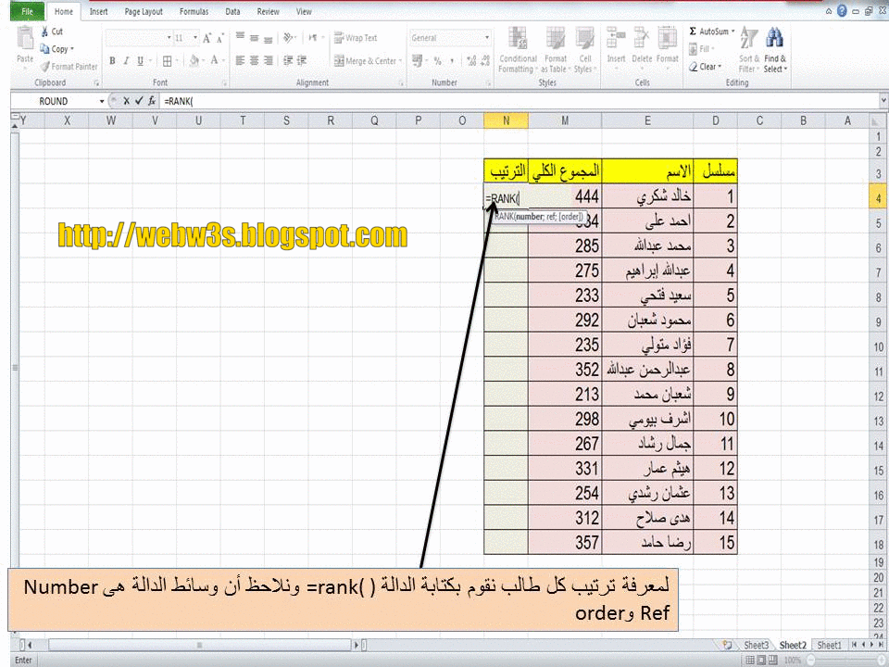Select row 9 header
This screenshot has width=889, height=667.
[878, 321]
